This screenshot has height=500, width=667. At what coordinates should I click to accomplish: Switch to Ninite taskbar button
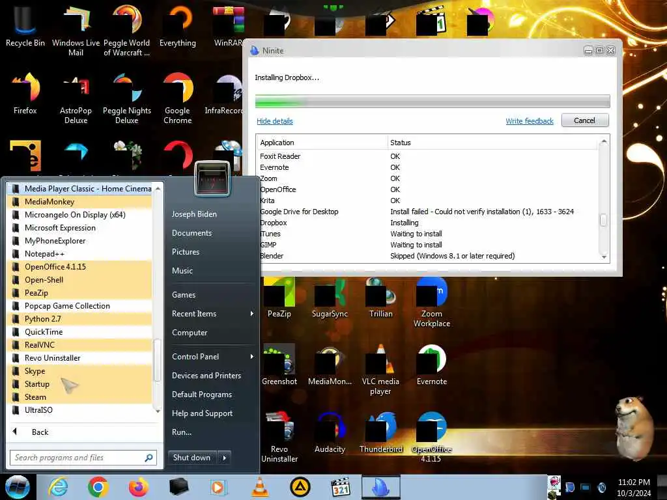point(380,487)
